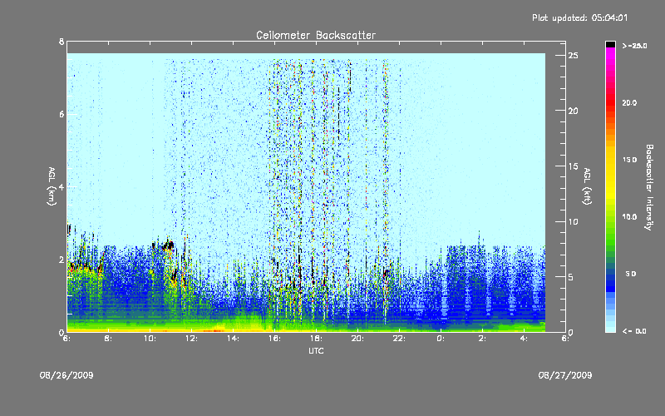
Task: Select the "Plot updated: 05:04:01" timestamp
Action: pyautogui.click(x=579, y=17)
